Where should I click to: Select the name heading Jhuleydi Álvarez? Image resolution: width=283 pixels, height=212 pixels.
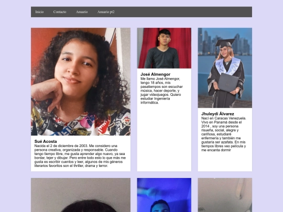click(x=217, y=114)
